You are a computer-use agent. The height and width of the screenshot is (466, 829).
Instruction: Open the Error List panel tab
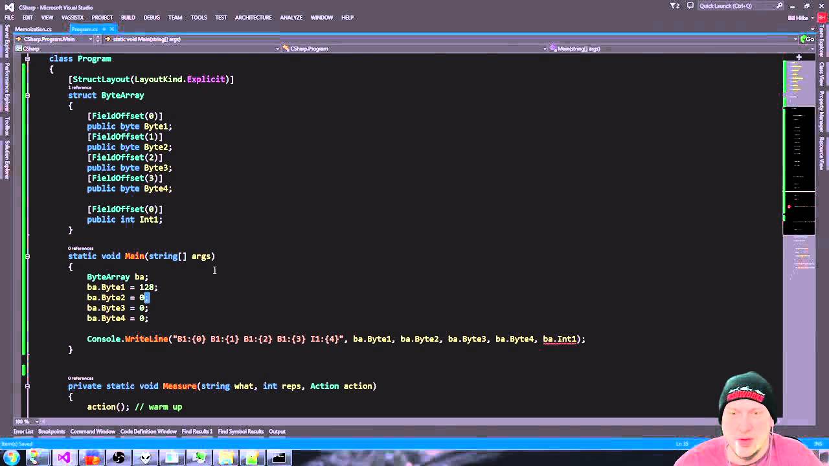(23, 432)
